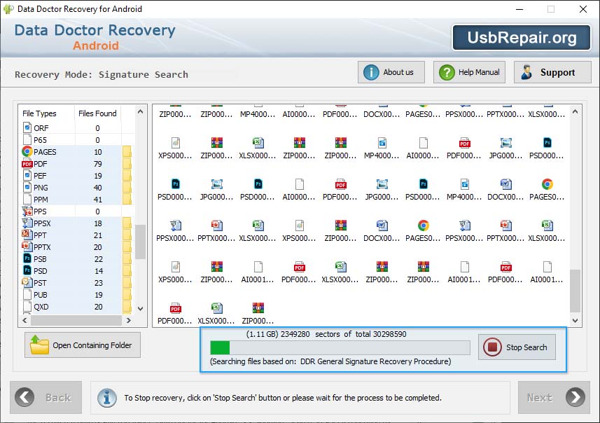Image resolution: width=600 pixels, height=423 pixels.
Task: Click the 'To Stop recovery' instruction text
Action: (283, 398)
